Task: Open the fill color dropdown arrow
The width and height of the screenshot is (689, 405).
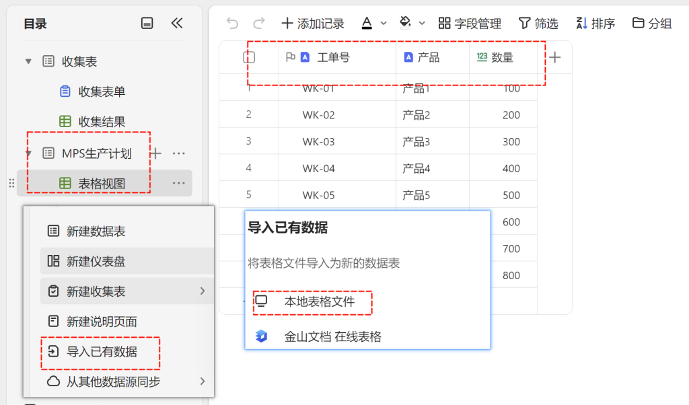Action: (x=422, y=24)
